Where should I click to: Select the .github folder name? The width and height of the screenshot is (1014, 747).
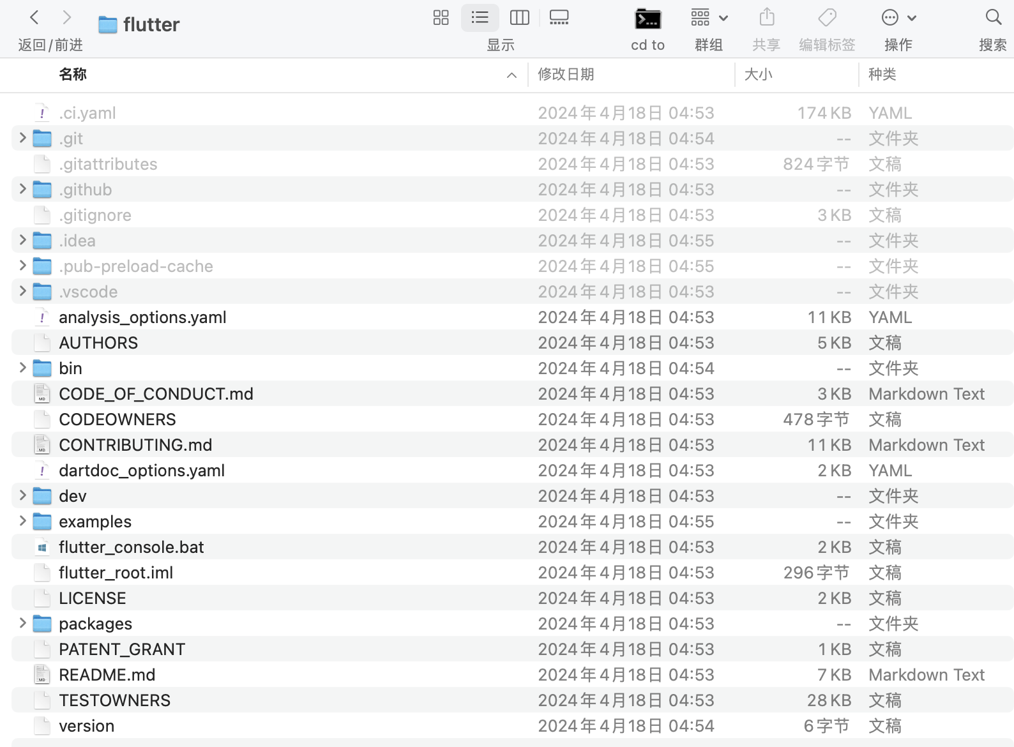(86, 190)
